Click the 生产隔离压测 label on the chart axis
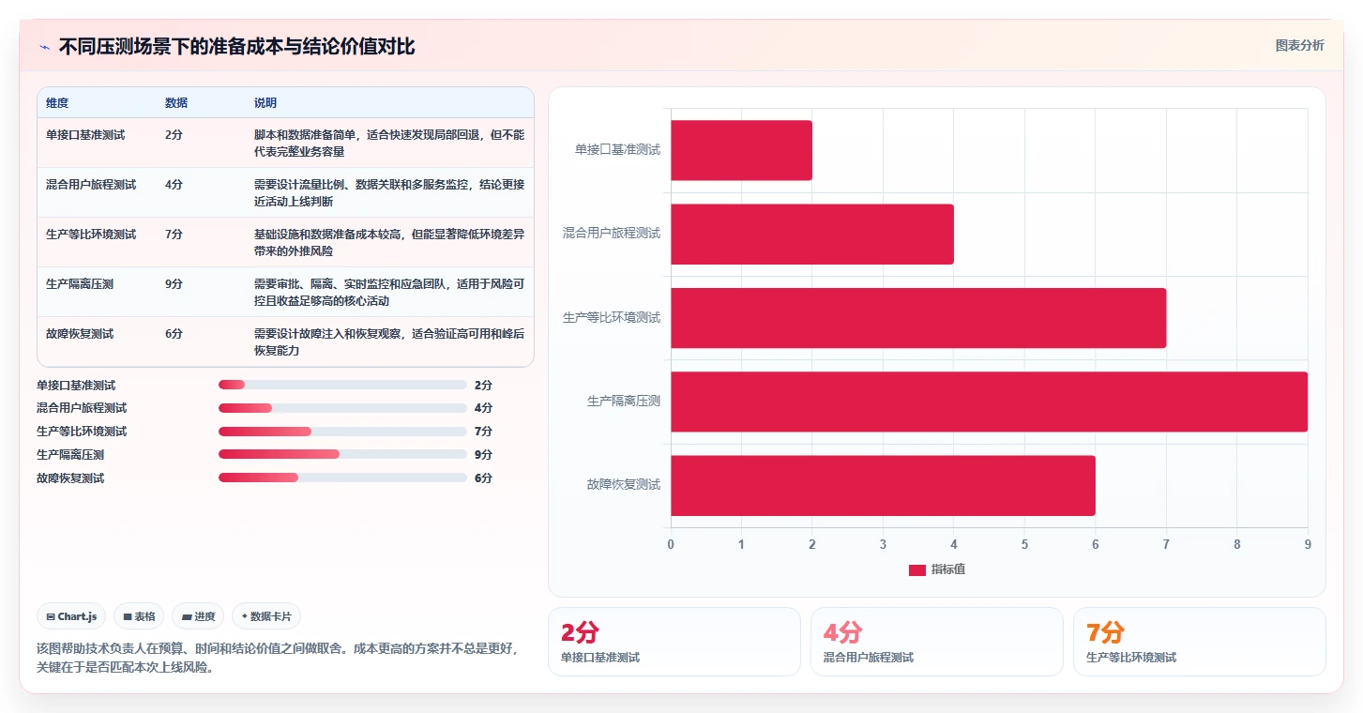Image resolution: width=1363 pixels, height=713 pixels. point(624,402)
